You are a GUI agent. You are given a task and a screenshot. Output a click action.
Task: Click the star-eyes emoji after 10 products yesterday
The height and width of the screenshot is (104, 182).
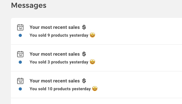click(95, 89)
